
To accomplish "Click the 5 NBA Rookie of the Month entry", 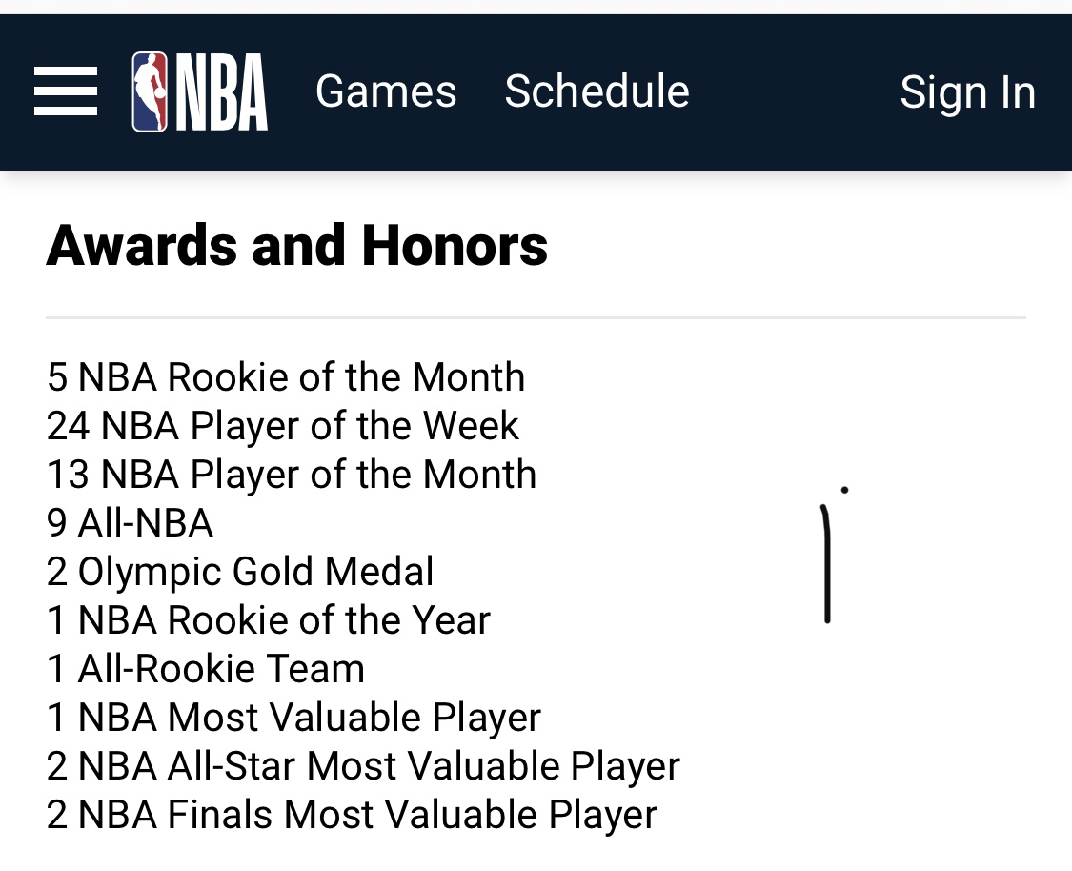I will (x=286, y=377).
